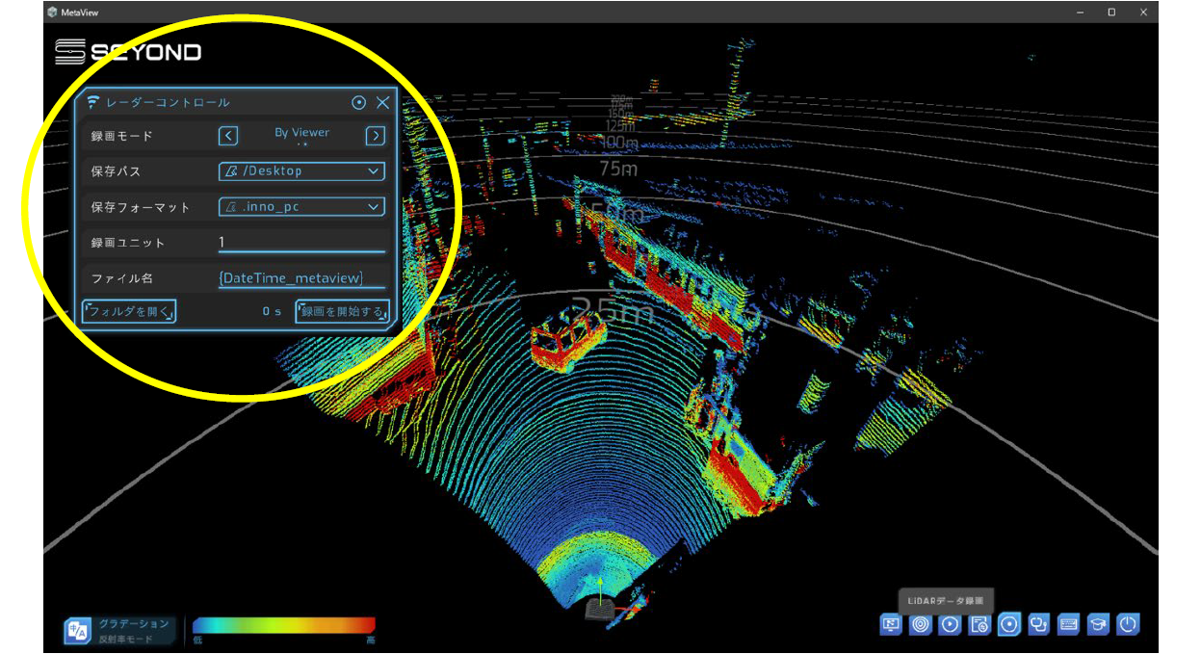This screenshot has height=654, width=1201.
Task: Click the reflectance color gradient bar
Action: coord(283,625)
